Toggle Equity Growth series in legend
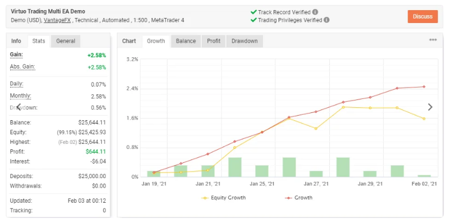Viewport: 449px width, 223px height. click(x=224, y=198)
